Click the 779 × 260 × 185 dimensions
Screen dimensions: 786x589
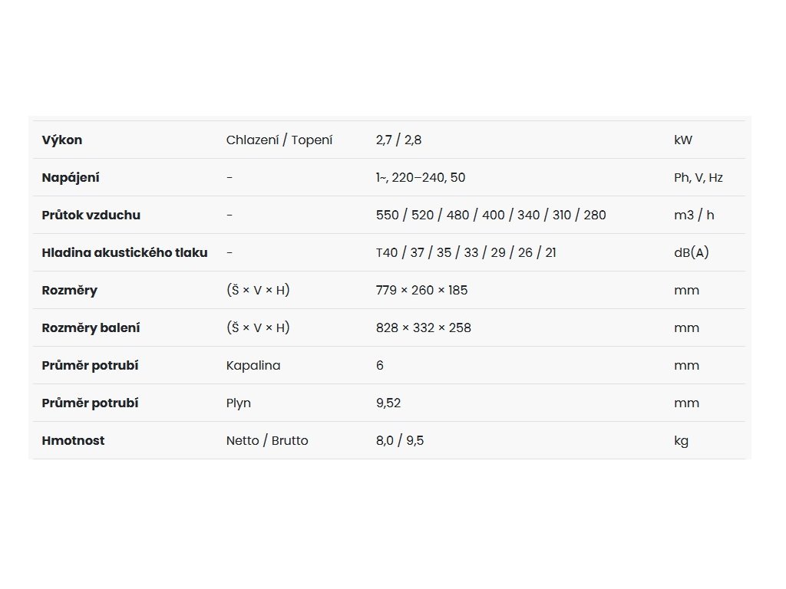(421, 291)
